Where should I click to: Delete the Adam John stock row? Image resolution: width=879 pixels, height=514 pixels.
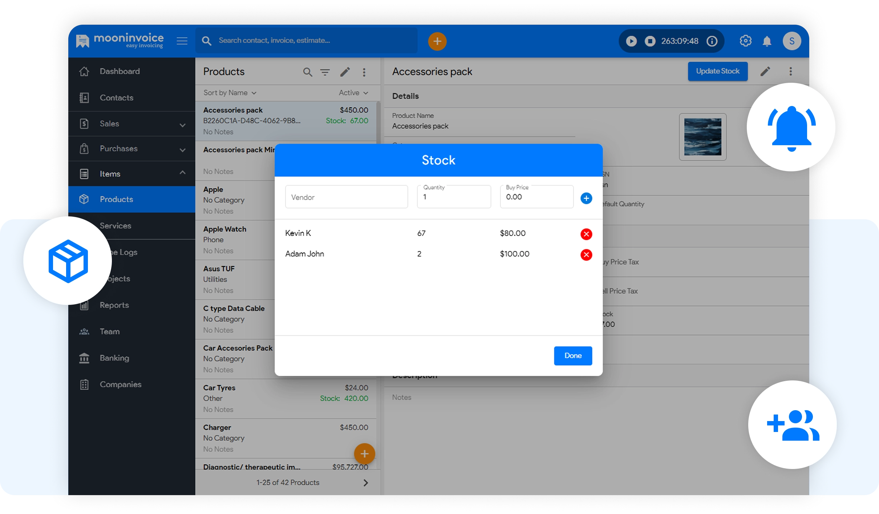pos(586,255)
